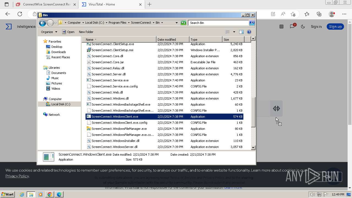This screenshot has width=352, height=198.
Task: Reload the page in the browser
Action: (x=20, y=14)
